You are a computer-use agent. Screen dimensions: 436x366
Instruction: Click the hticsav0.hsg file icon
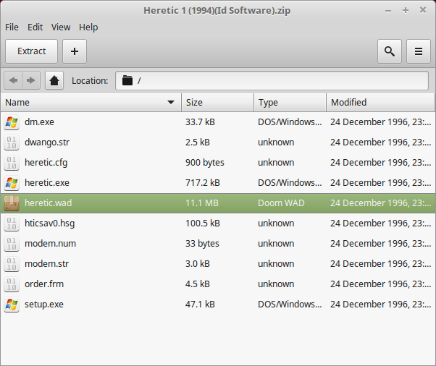pyautogui.click(x=12, y=224)
